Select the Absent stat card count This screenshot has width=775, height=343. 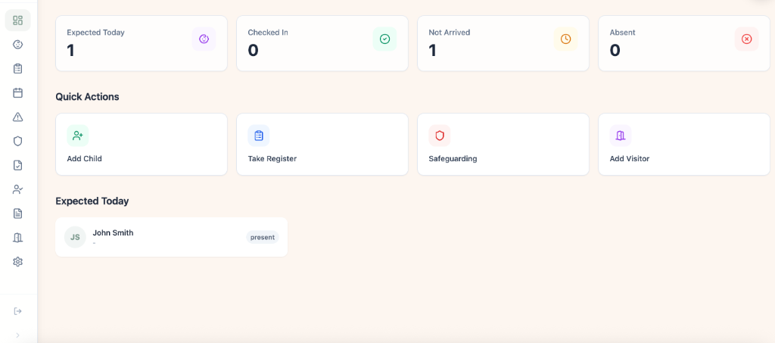[615, 51]
